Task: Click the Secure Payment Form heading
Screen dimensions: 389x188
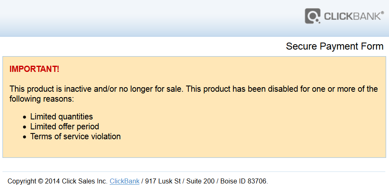Action: [x=335, y=46]
